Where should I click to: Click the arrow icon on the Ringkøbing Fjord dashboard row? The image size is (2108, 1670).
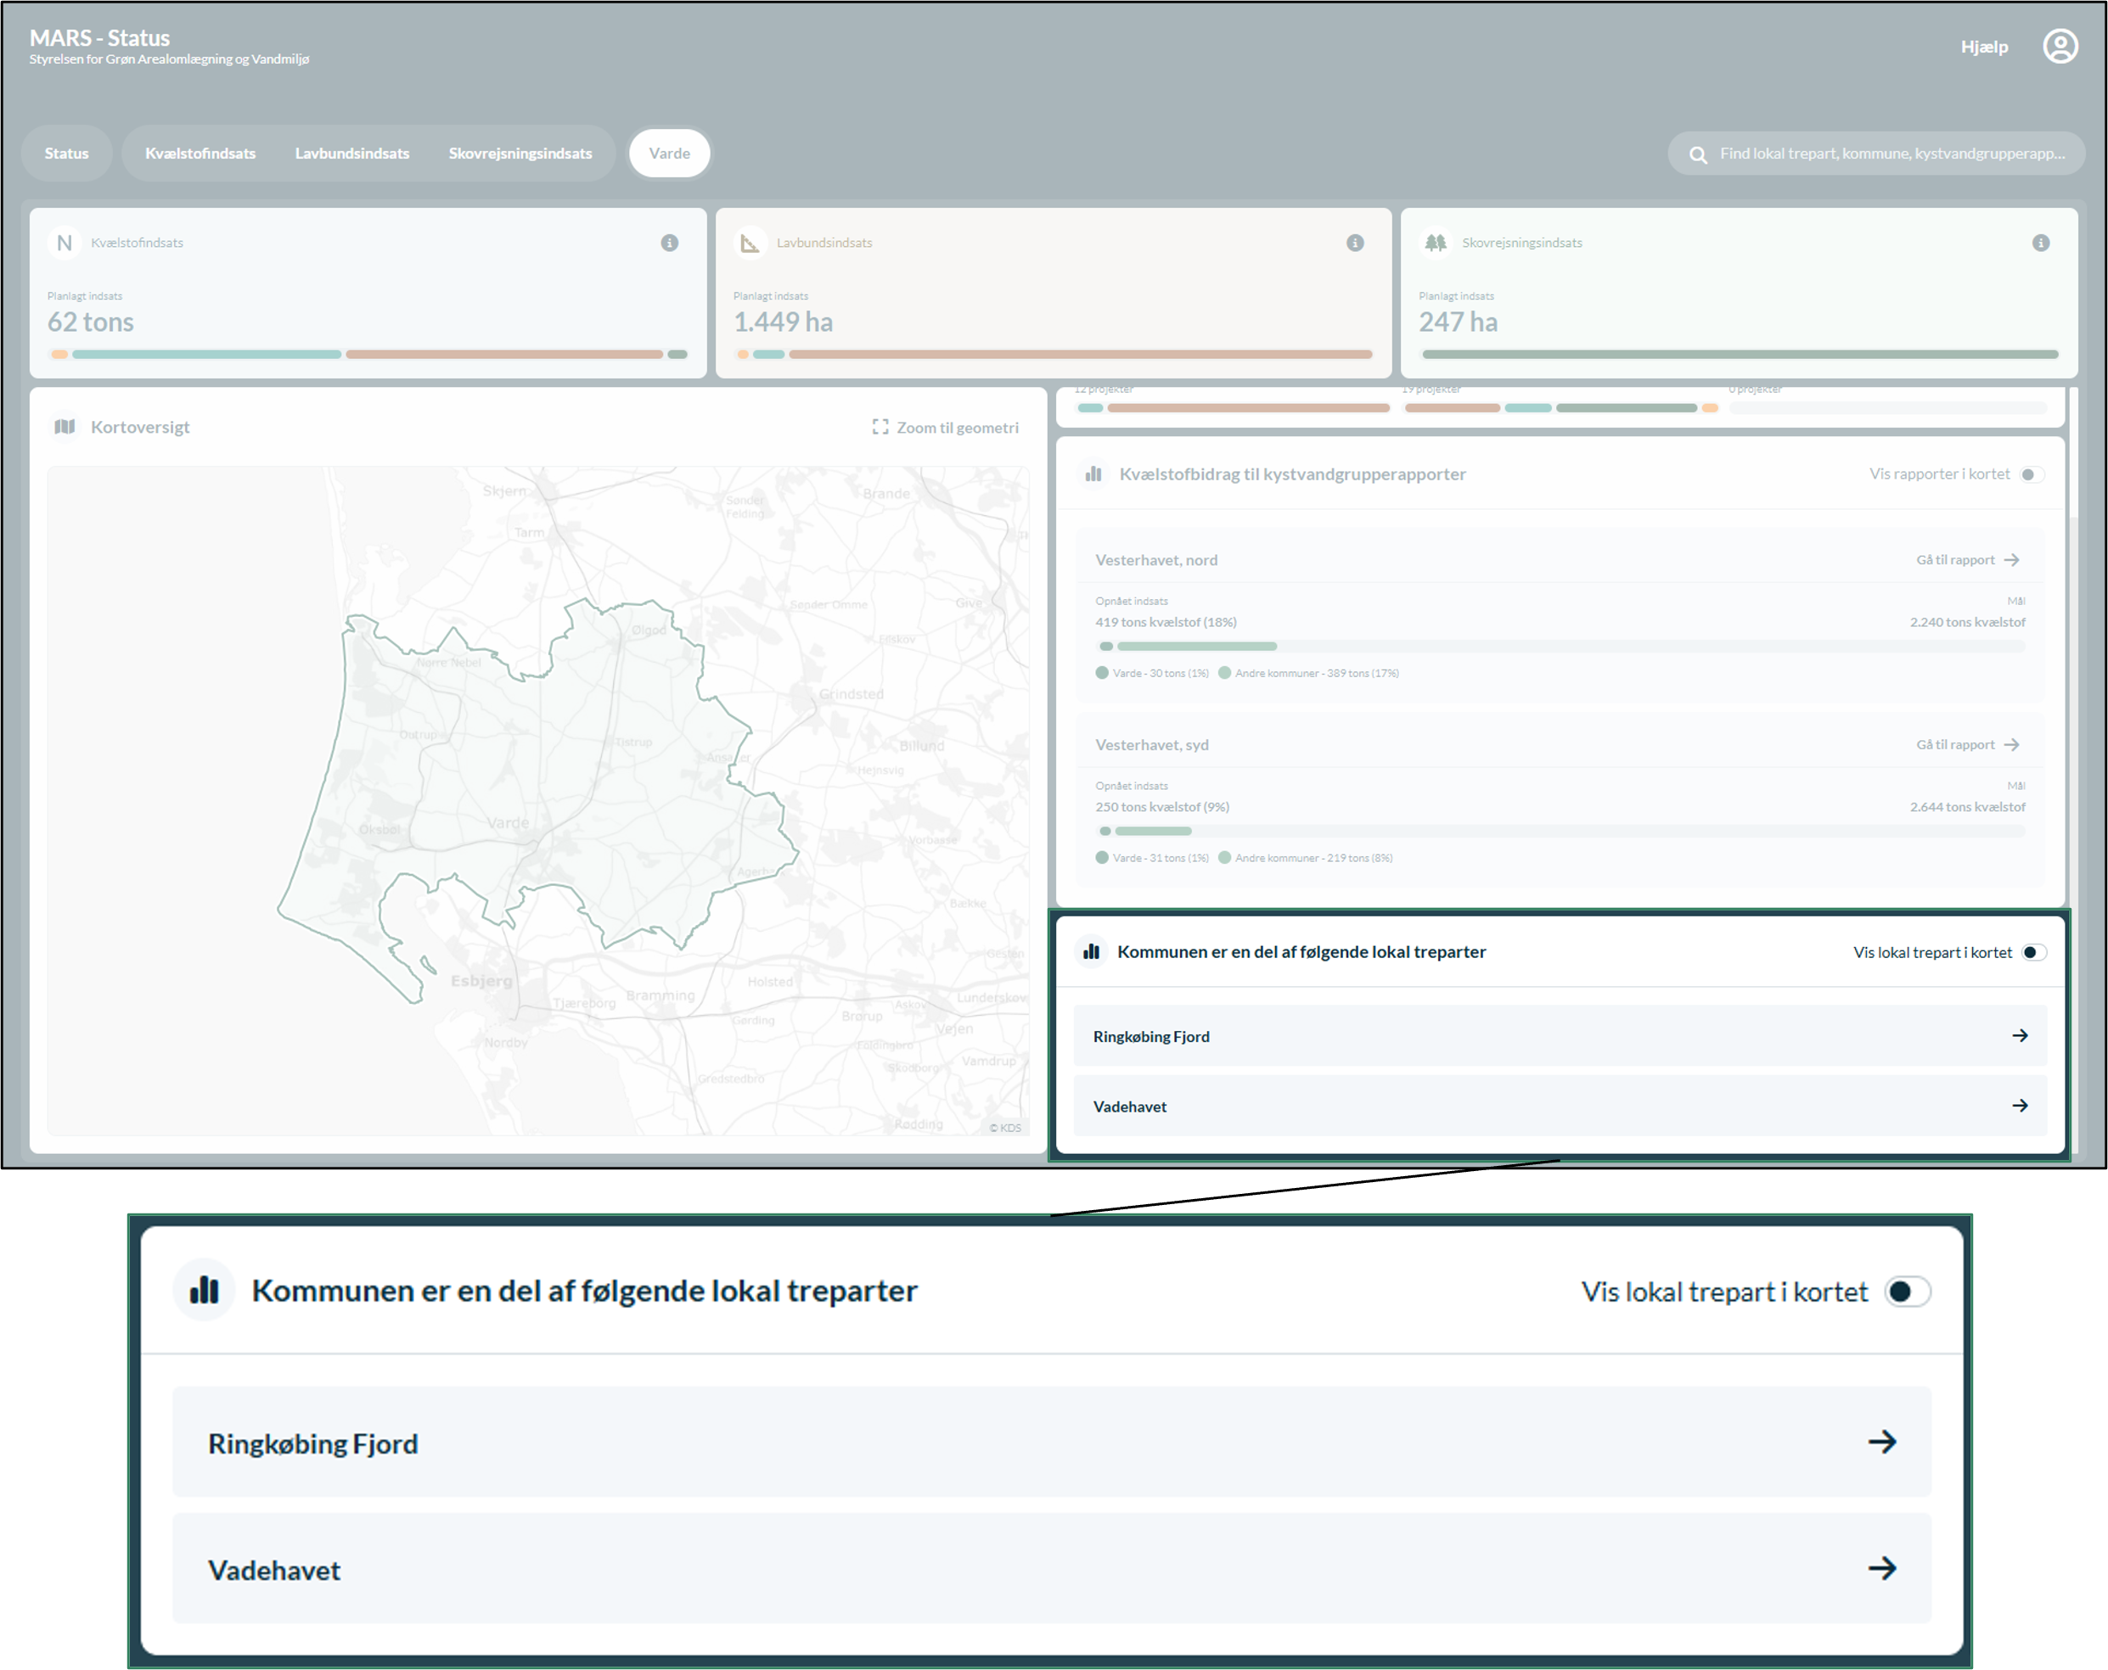click(2020, 1034)
